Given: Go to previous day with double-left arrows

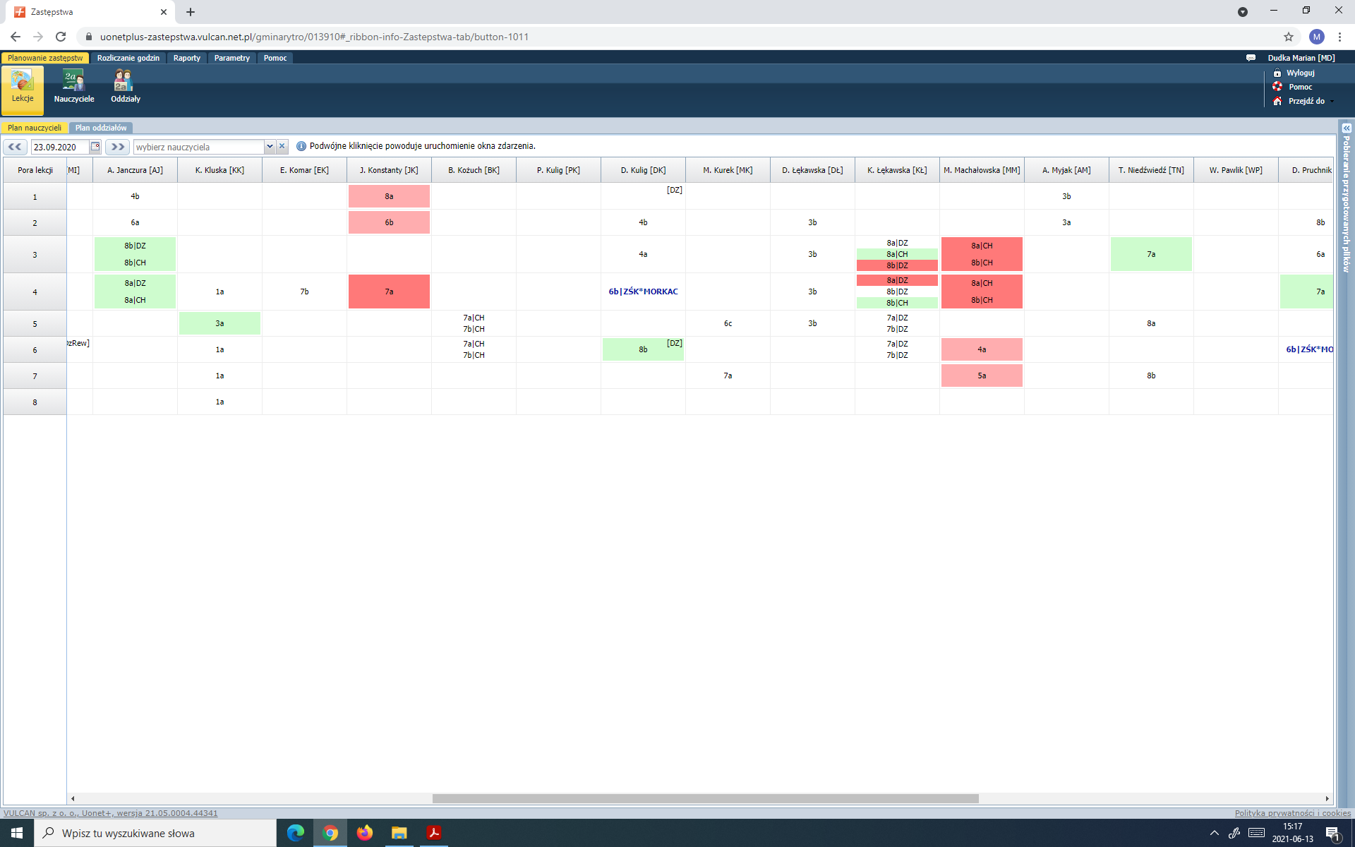Looking at the screenshot, I should pyautogui.click(x=15, y=147).
